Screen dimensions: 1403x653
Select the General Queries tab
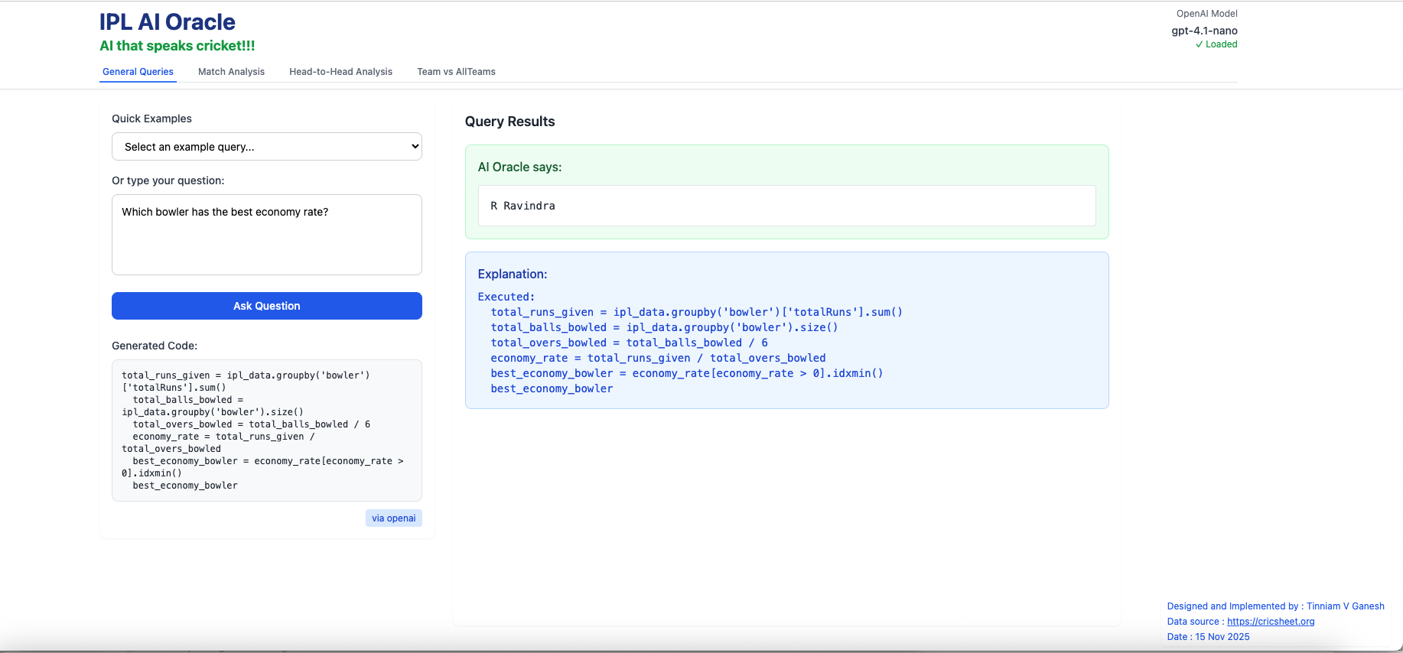coord(138,72)
